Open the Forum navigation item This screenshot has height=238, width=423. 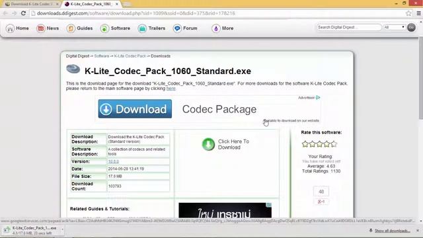[185, 28]
